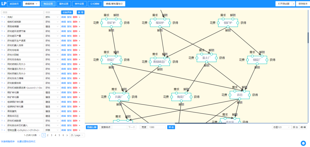
Task: Click the 解锁 bottom port of 铁锭厂 node
Action: [x=111, y=64]
